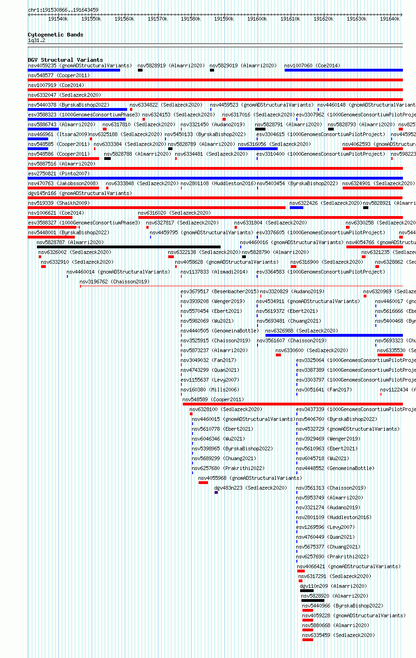Open variant nsv5828919 (Almarri2020) label
The height and width of the screenshot is (658, 416).
pyautogui.click(x=172, y=65)
